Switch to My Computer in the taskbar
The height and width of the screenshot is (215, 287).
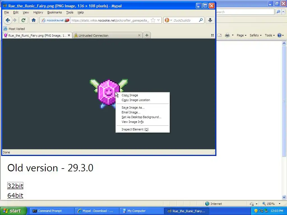pyautogui.click(x=142, y=211)
